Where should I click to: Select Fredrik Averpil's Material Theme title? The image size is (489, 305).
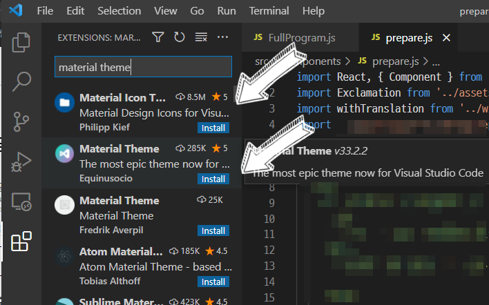coord(119,201)
